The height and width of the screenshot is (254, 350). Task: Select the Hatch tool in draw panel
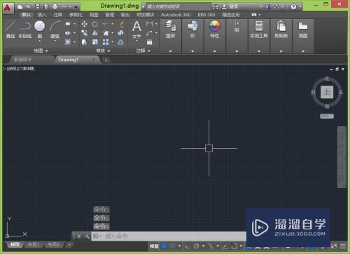[68, 42]
